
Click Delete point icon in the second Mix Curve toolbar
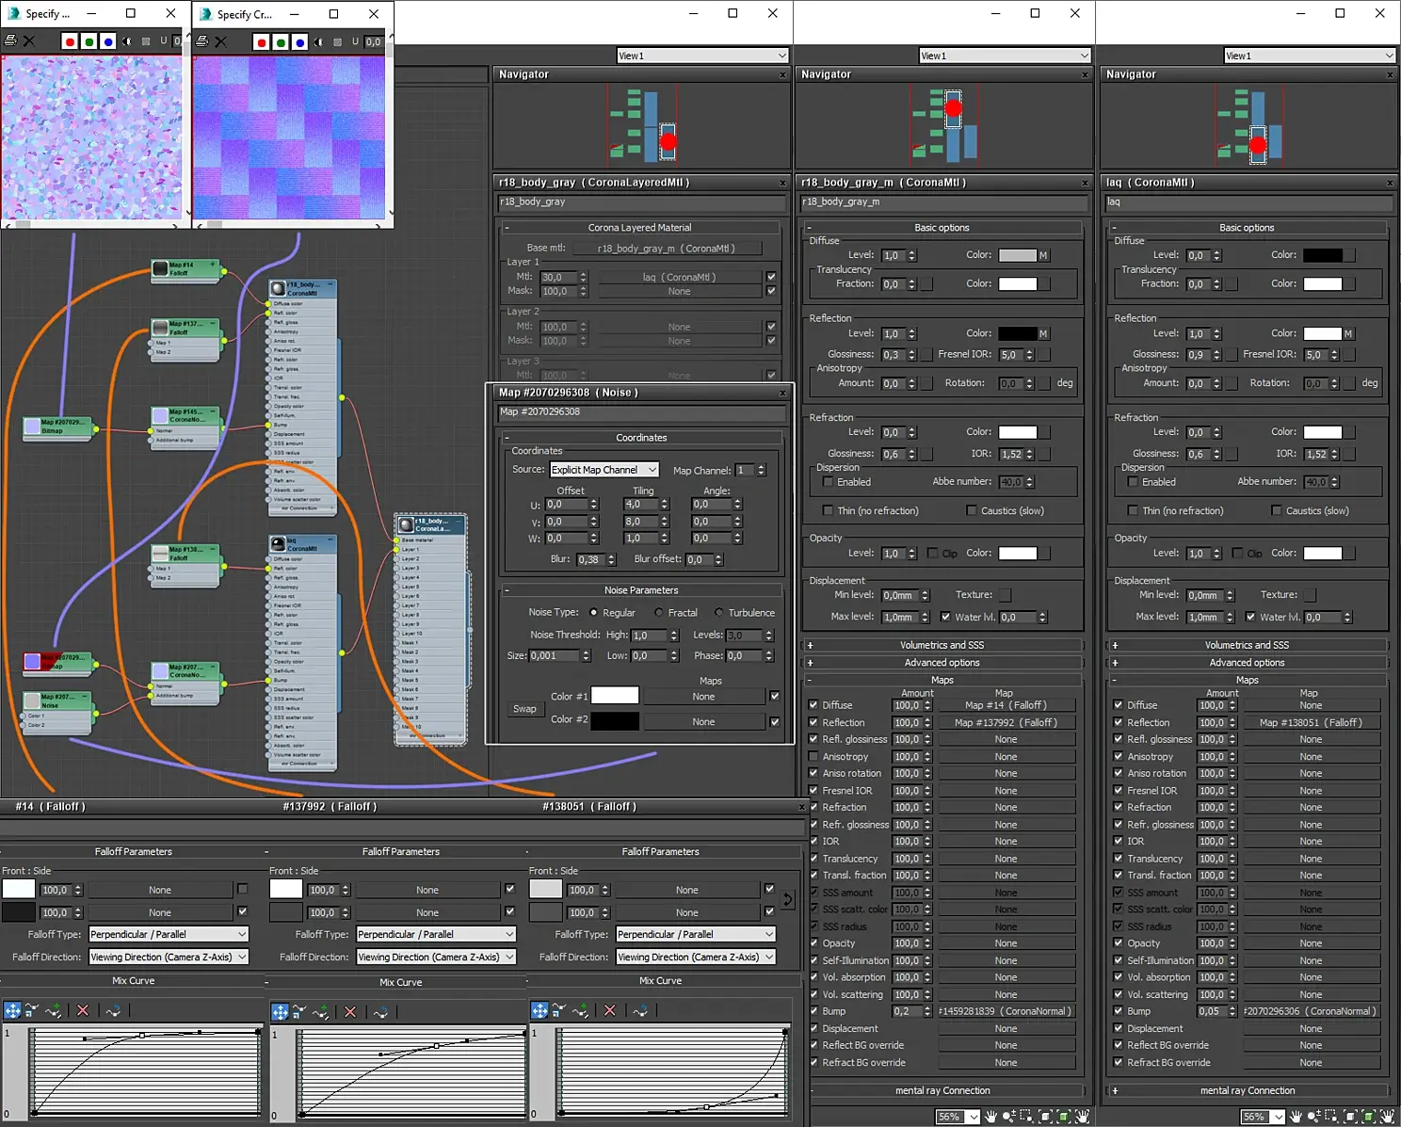[350, 1011]
